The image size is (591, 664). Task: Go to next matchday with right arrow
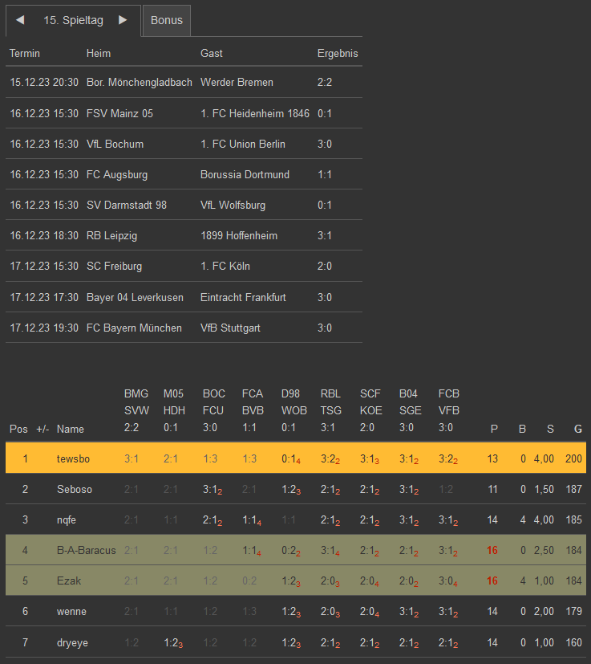[123, 20]
